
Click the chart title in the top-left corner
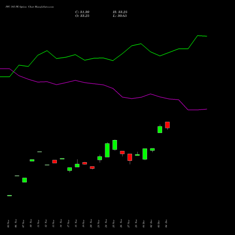click(30, 7)
